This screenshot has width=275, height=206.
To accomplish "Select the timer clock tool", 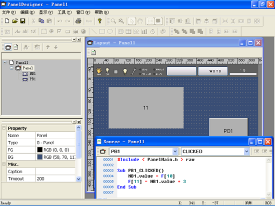I will [x=152, y=31].
